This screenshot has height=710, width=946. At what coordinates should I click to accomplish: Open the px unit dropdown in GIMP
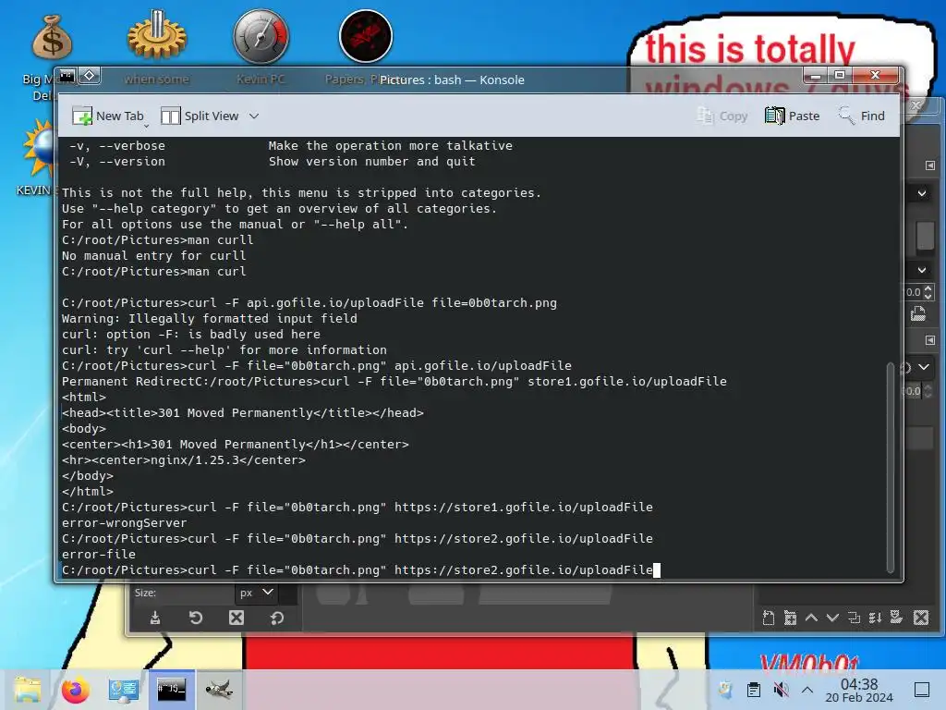tap(256, 593)
